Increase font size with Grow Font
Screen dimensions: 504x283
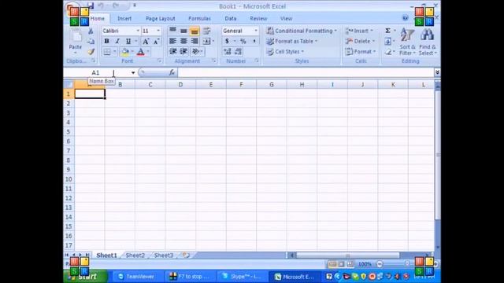click(146, 41)
